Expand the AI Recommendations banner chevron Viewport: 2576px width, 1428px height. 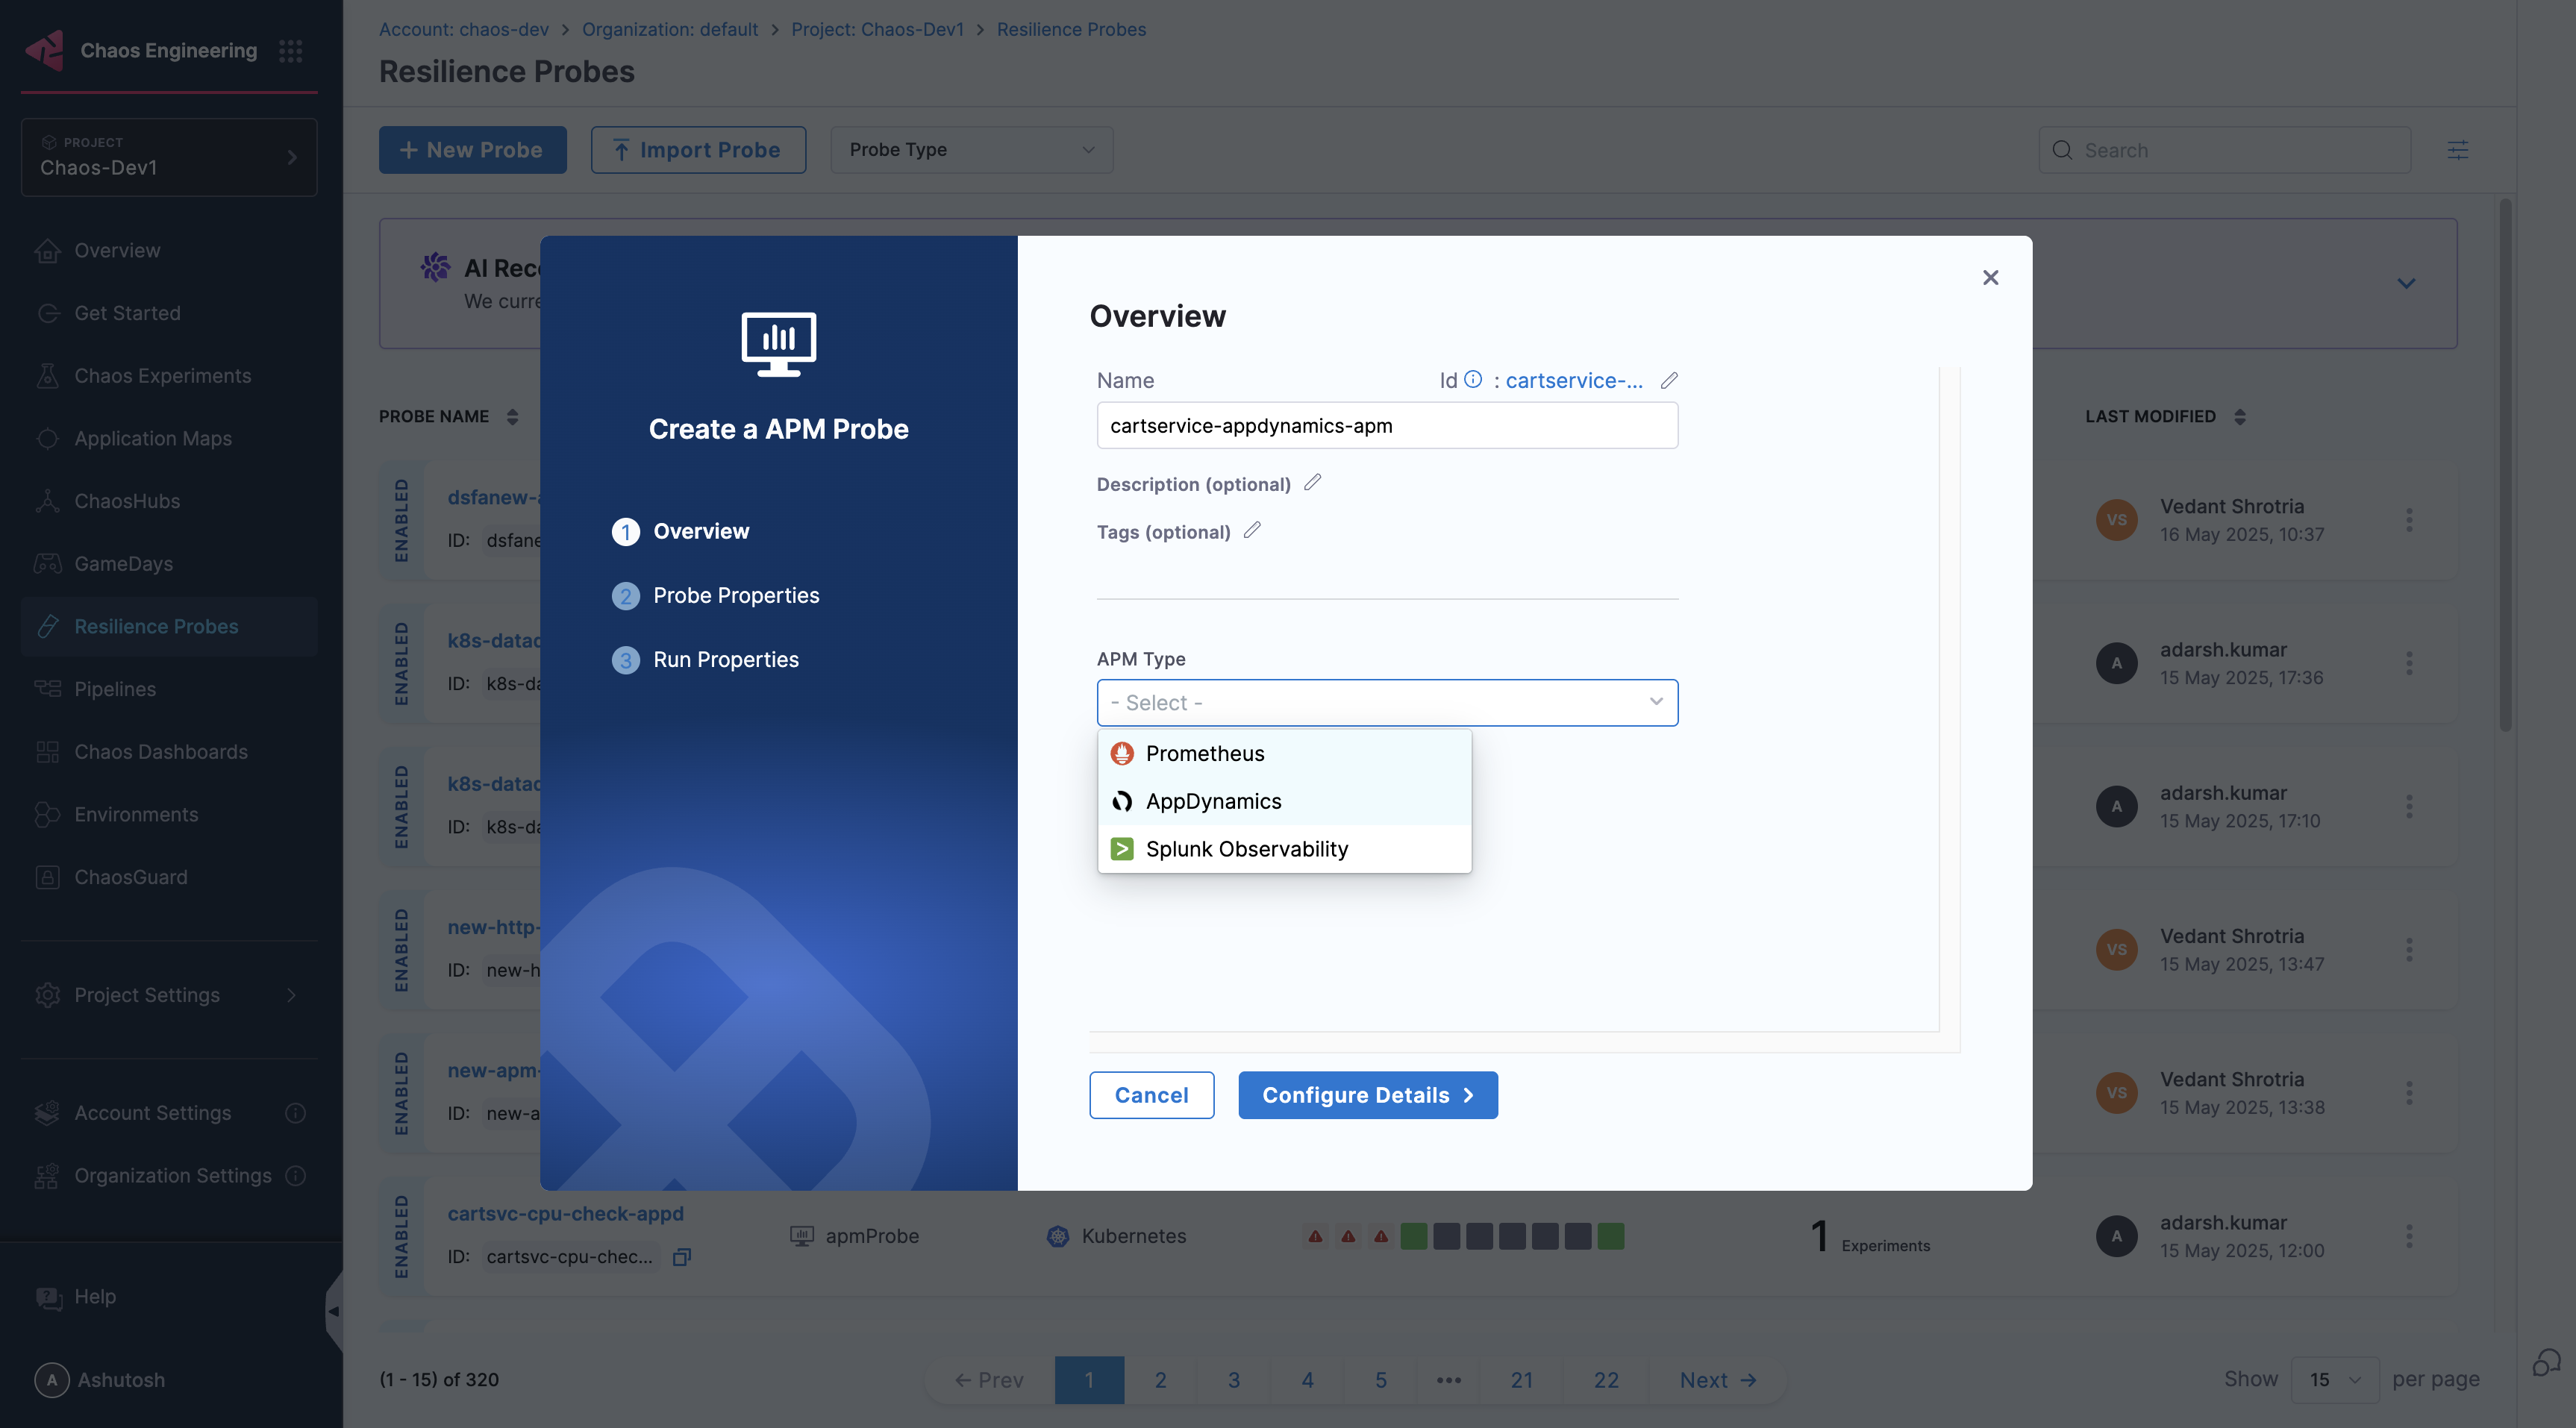[2406, 283]
